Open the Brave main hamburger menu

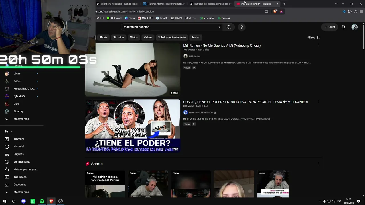pos(361,11)
